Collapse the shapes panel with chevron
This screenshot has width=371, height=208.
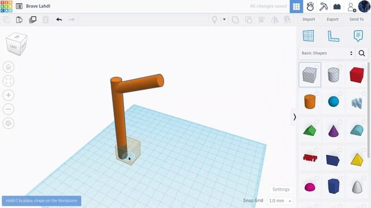pyautogui.click(x=294, y=117)
